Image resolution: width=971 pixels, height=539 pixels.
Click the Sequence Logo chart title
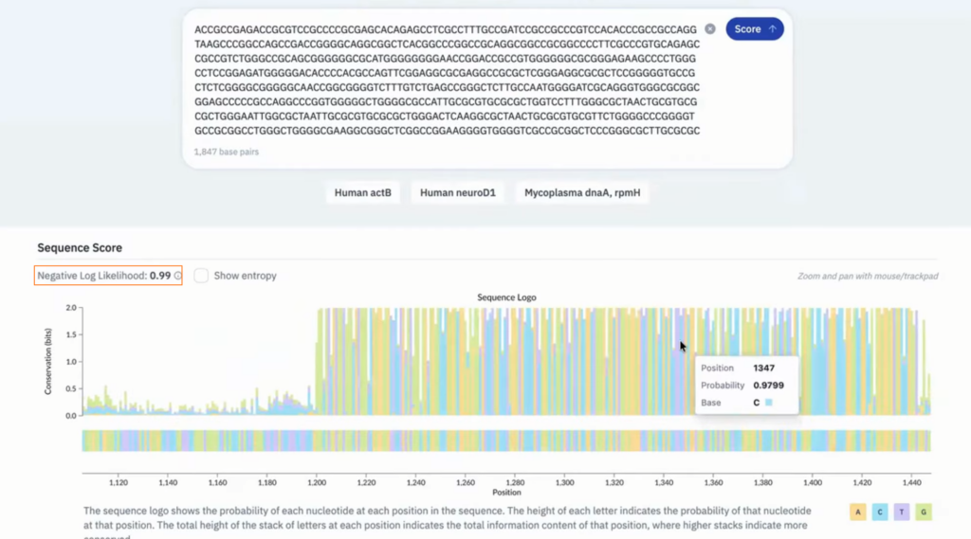[506, 297]
